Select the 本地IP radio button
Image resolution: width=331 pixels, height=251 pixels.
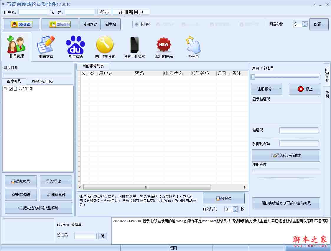[x=136, y=25]
